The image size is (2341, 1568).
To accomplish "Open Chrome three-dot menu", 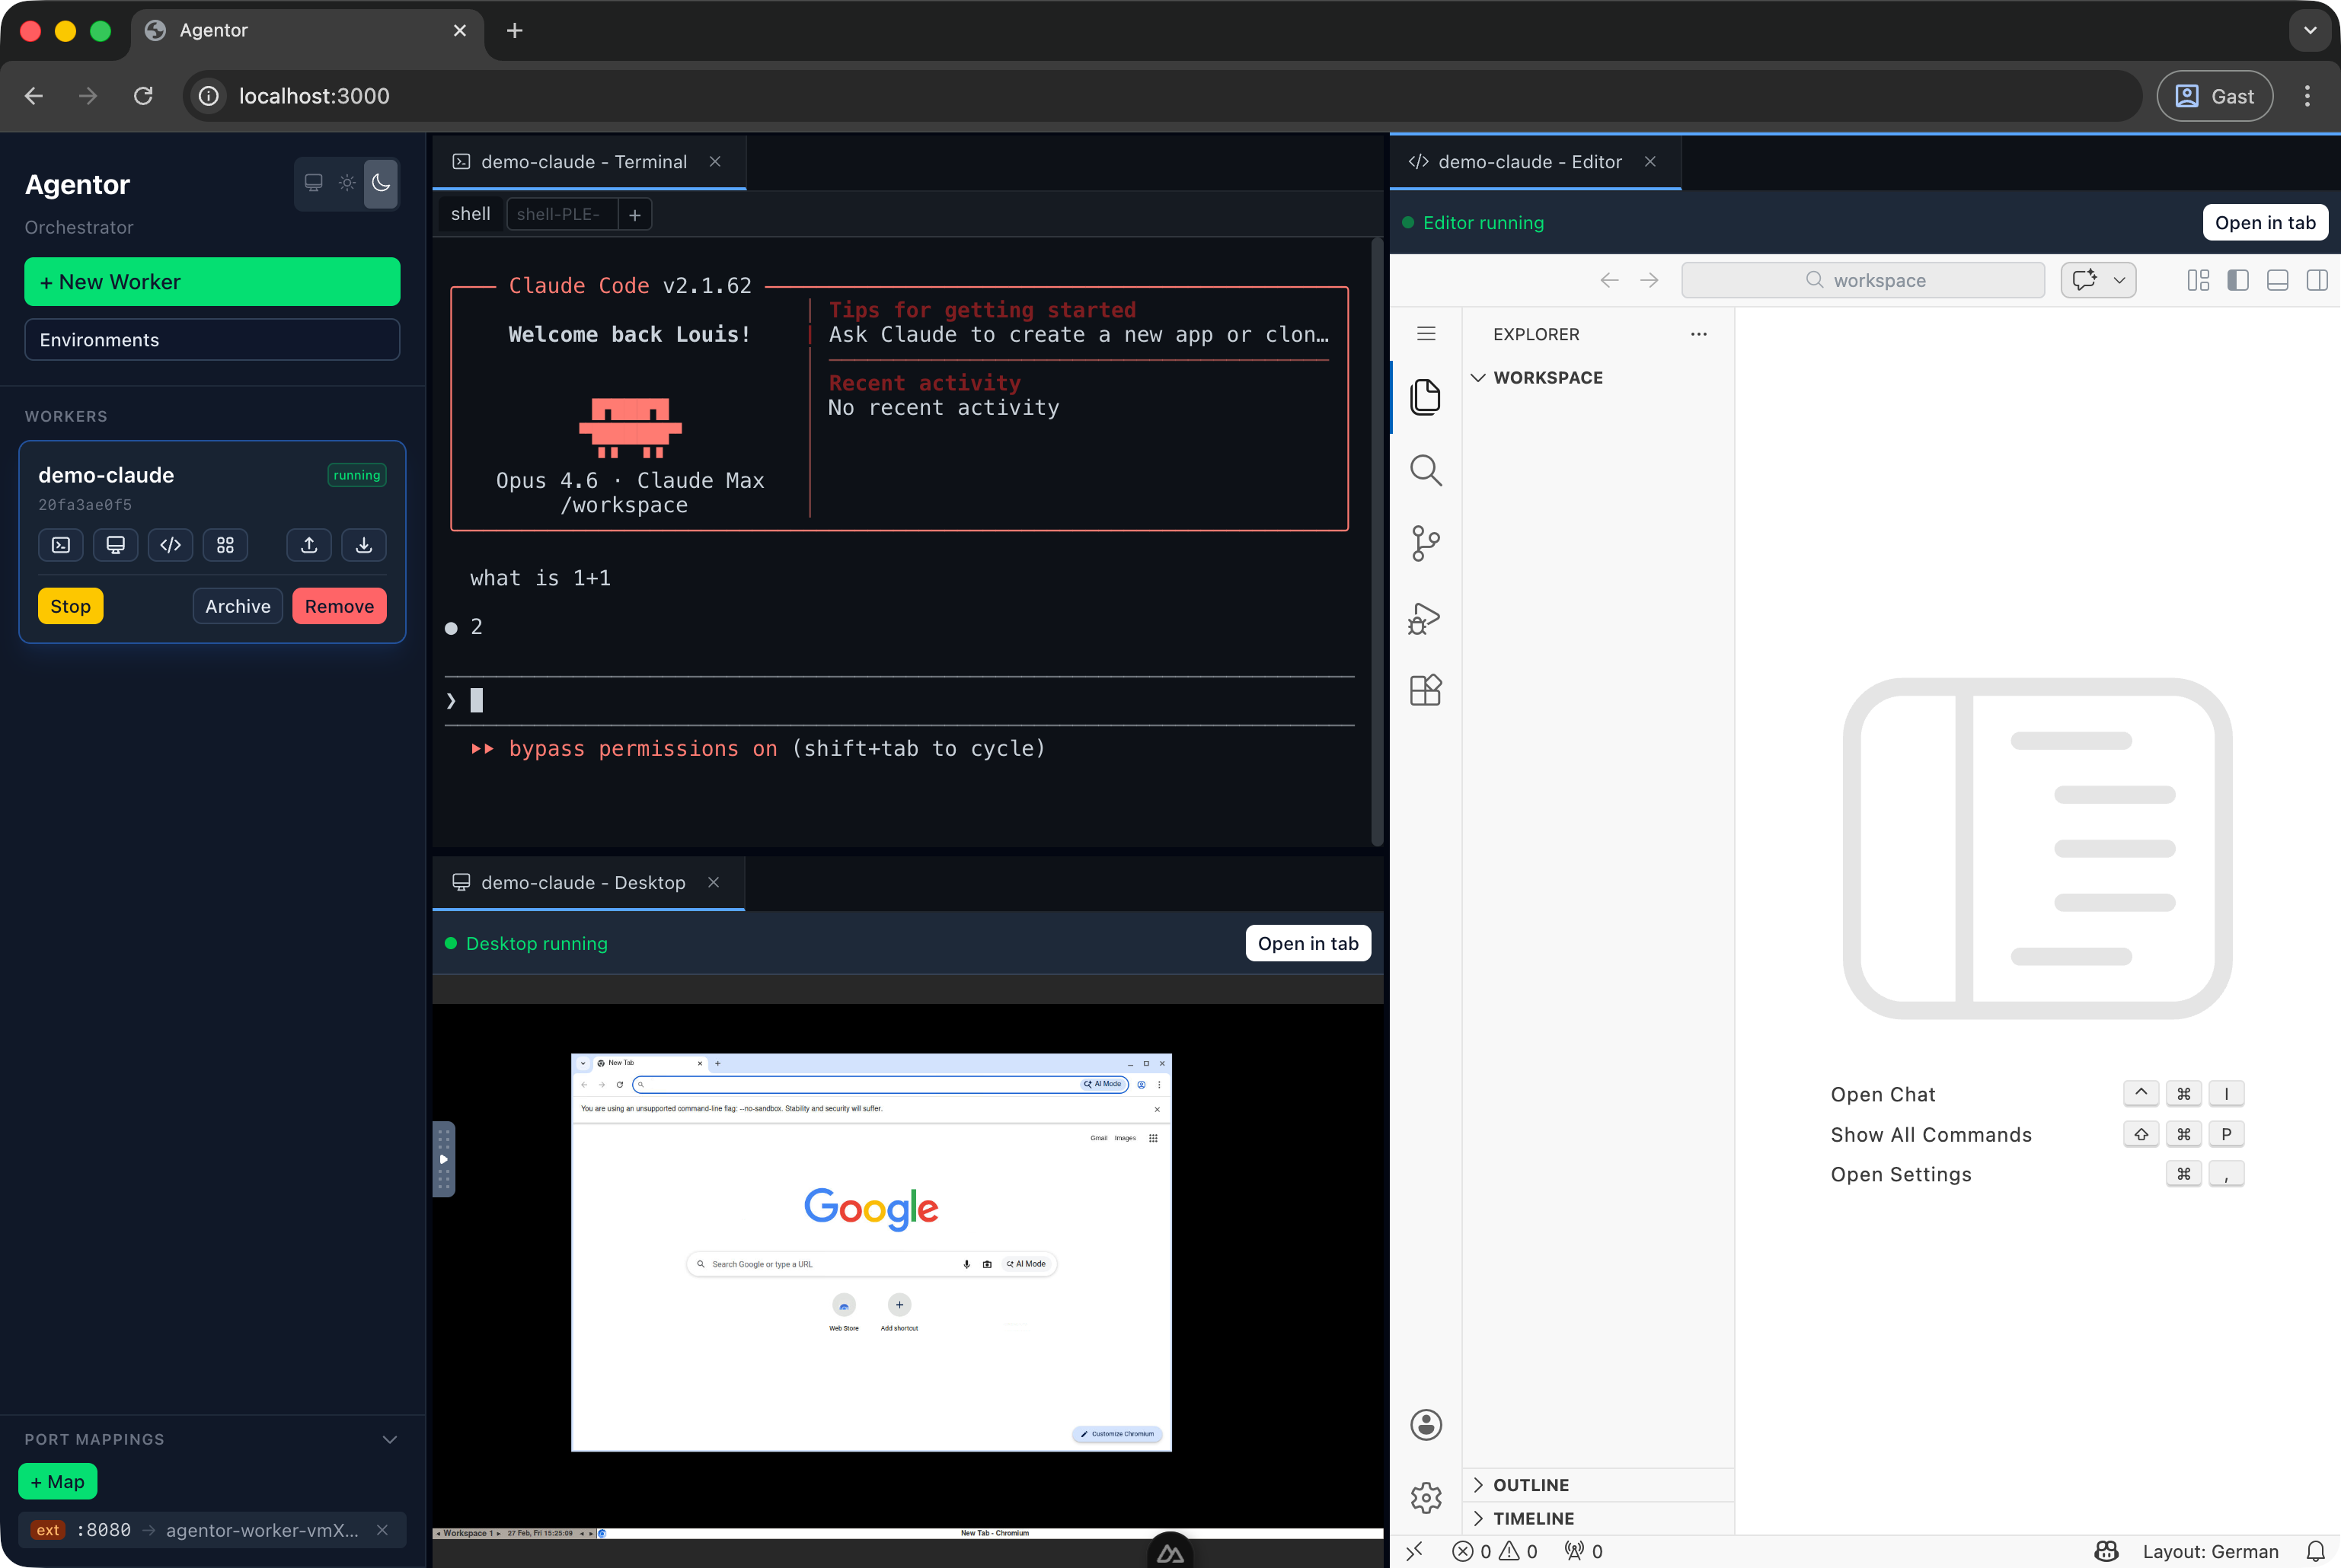I will coord(2307,96).
